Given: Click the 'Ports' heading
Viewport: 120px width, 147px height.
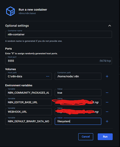Looking at the screenshot, I should tap(9, 49).
